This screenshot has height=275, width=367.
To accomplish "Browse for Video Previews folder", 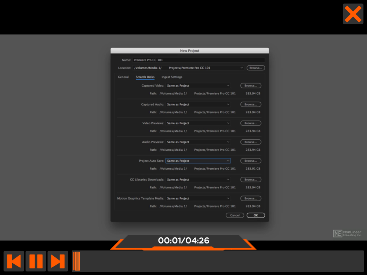I will (x=251, y=123).
